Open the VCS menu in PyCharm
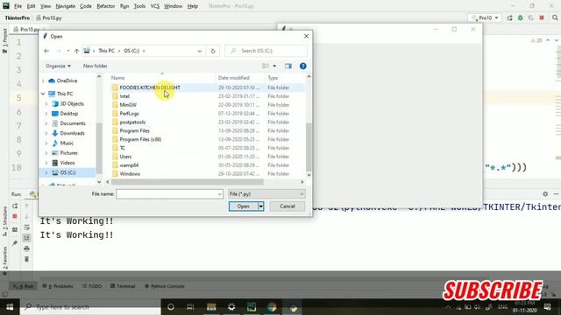 pyautogui.click(x=155, y=6)
